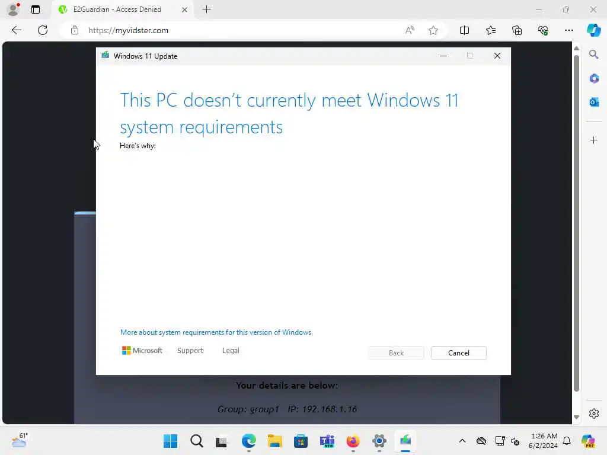This screenshot has width=607, height=455.
Task: Open Browser essentials heart icon
Action: pyautogui.click(x=543, y=30)
